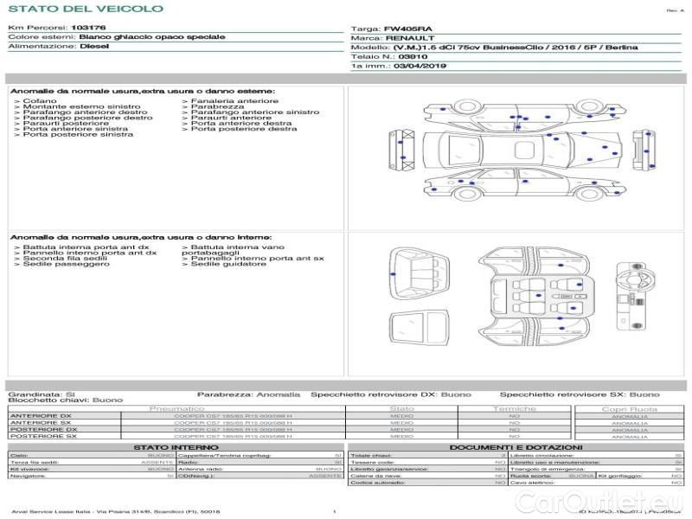
Task: Click the Pannello interno porta ant dx entry
Action: pos(86,253)
